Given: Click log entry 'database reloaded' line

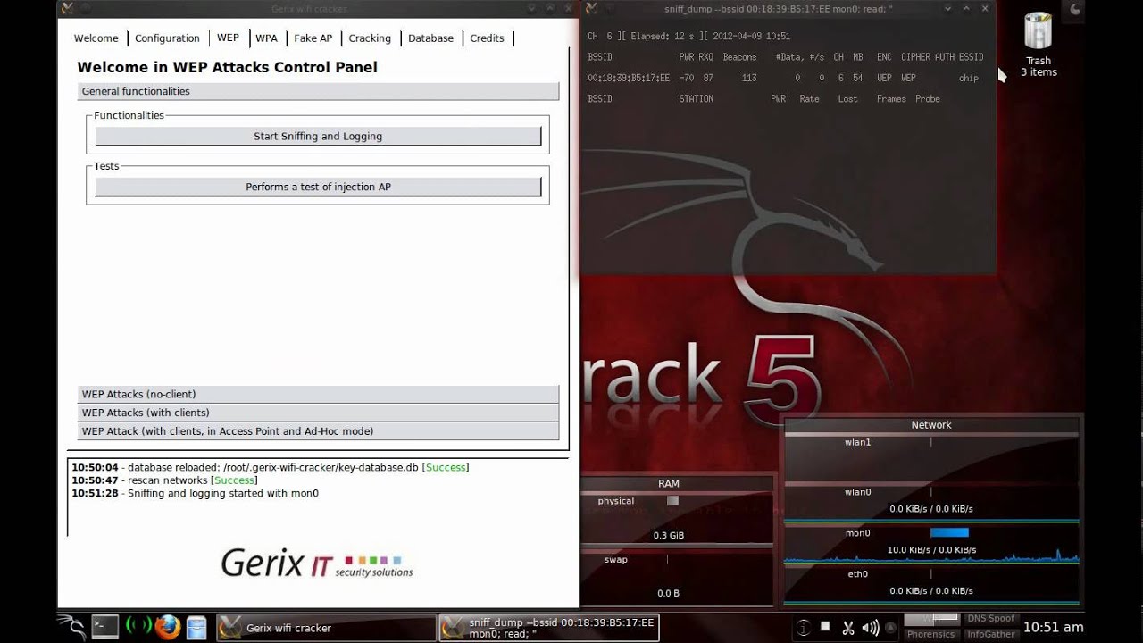Looking at the screenshot, I should tap(270, 467).
